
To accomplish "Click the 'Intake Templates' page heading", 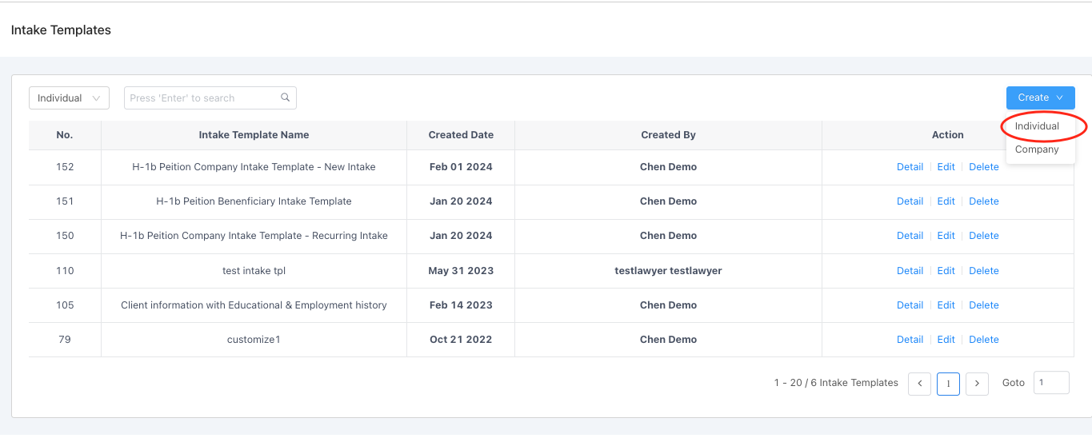I will pos(61,30).
